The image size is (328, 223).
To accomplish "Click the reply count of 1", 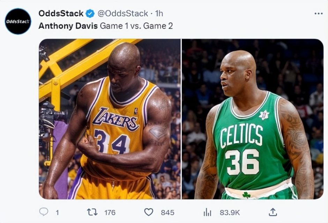I will [x=57, y=212].
